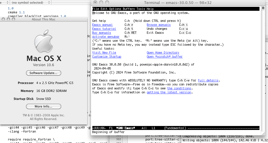This screenshot has width=268, height=143.
Task: Open the Options menu in Emacs
Action: 115,9
